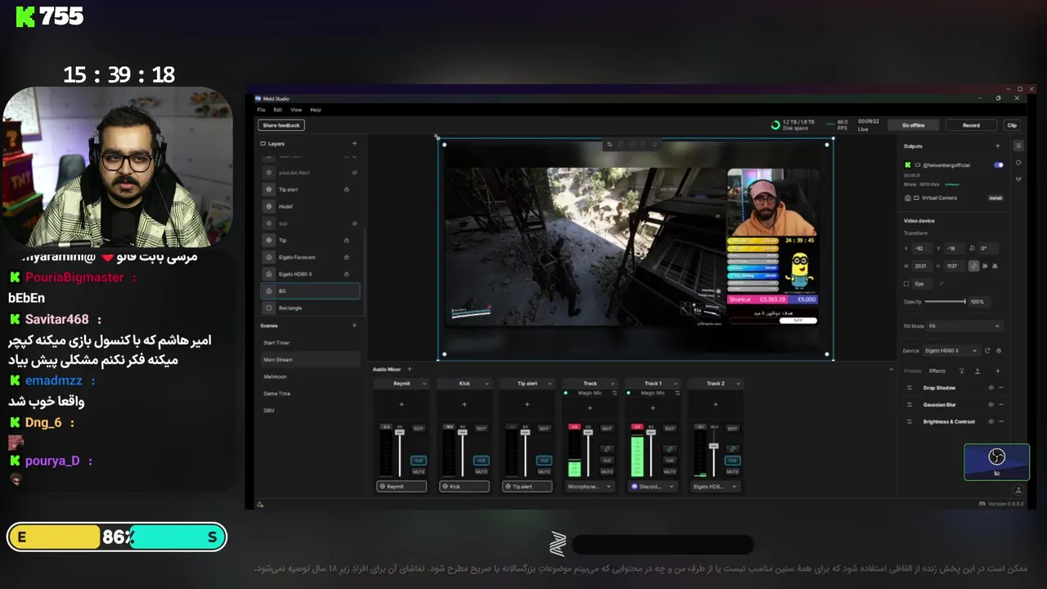The image size is (1047, 589).
Task: Remove the Gaussian Blur effect
Action: [1000, 404]
